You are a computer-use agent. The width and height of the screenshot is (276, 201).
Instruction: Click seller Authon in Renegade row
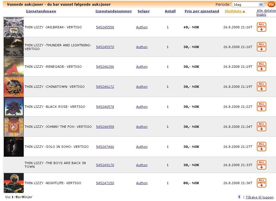142,67
